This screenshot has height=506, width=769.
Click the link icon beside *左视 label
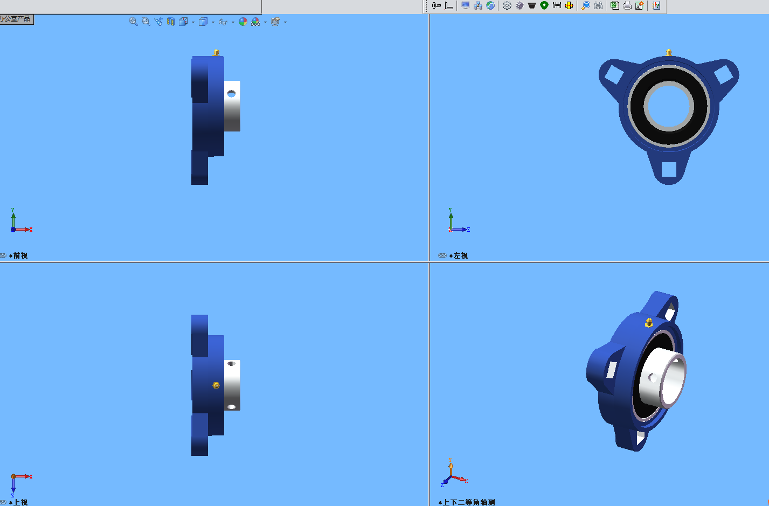coord(442,255)
